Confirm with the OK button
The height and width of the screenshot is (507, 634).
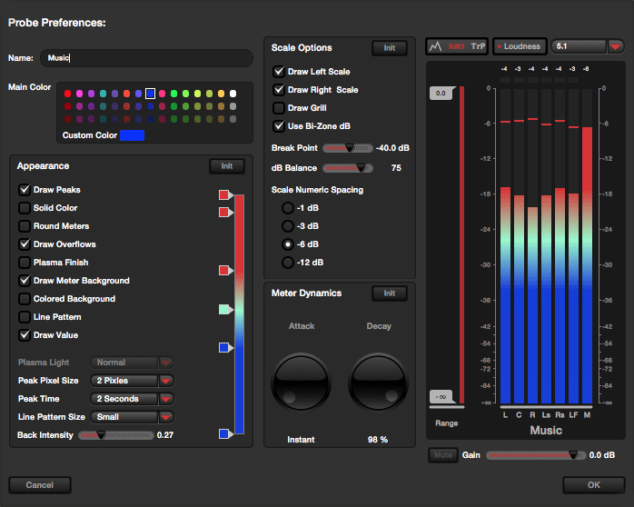593,485
